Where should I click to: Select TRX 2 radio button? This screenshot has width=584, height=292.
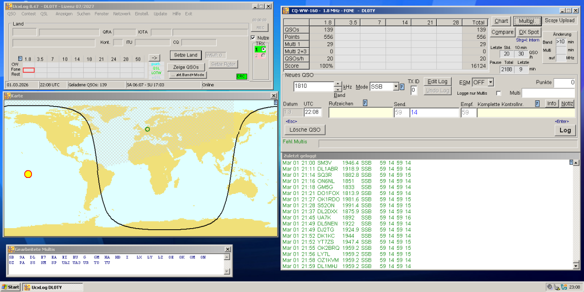click(263, 55)
